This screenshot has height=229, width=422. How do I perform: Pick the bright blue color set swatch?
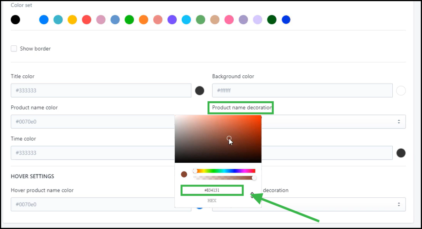click(44, 20)
